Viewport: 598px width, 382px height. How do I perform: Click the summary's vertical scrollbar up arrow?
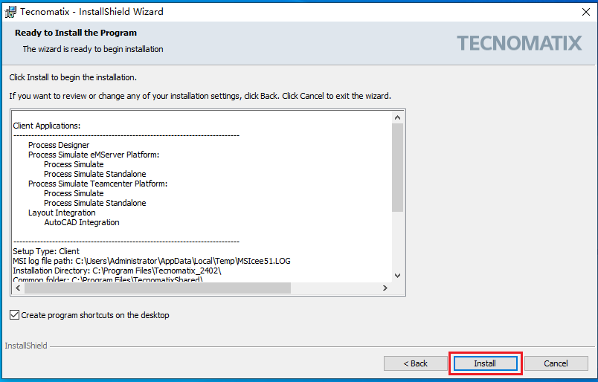[x=397, y=117]
